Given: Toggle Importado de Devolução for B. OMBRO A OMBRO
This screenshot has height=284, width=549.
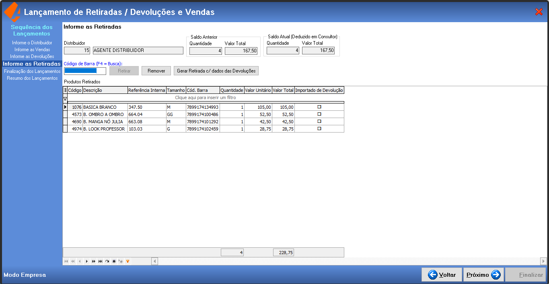Looking at the screenshot, I should pyautogui.click(x=319, y=114).
